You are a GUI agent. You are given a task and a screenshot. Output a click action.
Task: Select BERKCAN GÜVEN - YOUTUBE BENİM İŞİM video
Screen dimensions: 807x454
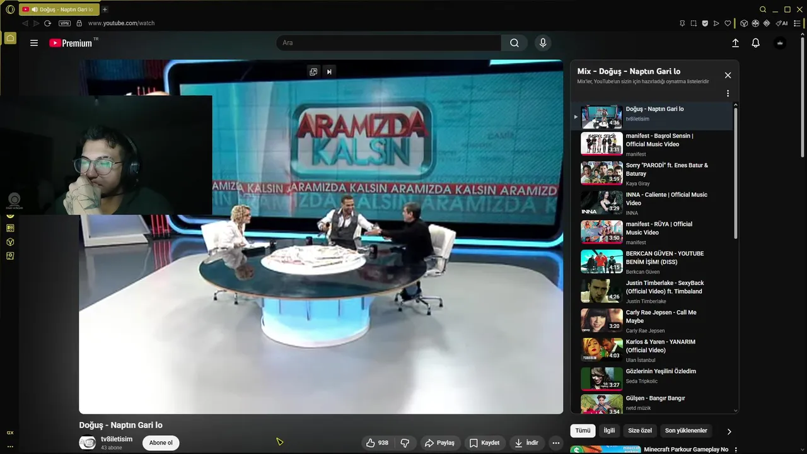(652, 262)
